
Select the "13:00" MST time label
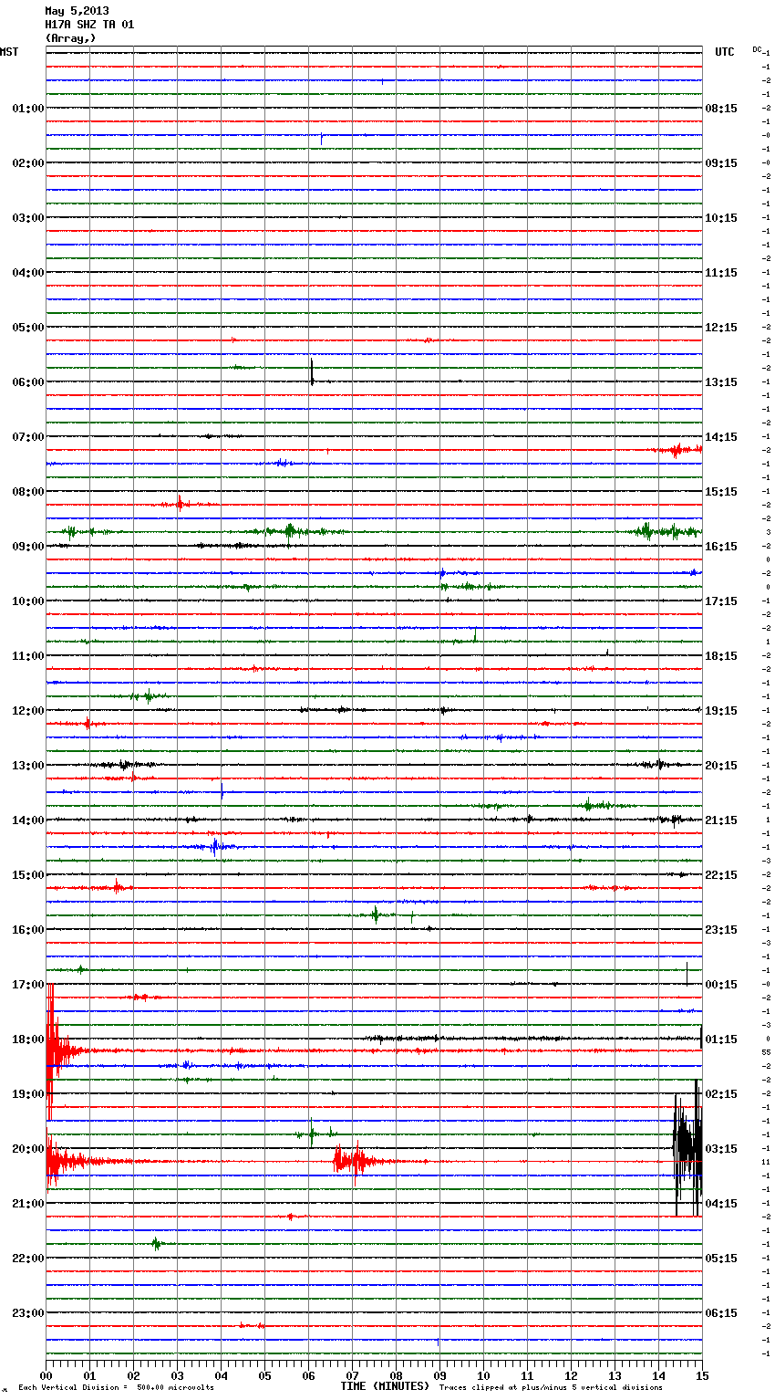tap(28, 766)
